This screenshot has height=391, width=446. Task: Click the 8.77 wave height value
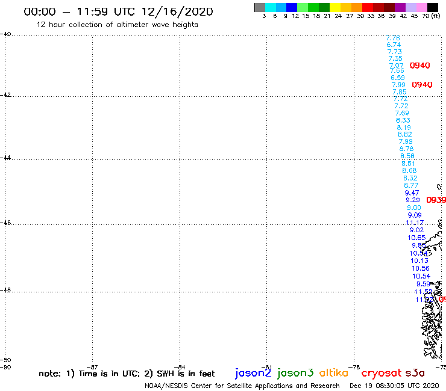click(x=411, y=185)
